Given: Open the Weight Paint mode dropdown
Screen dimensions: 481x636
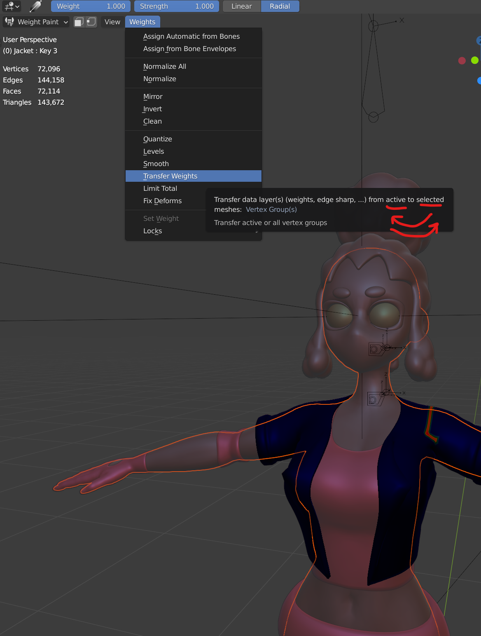Looking at the screenshot, I should 36,22.
